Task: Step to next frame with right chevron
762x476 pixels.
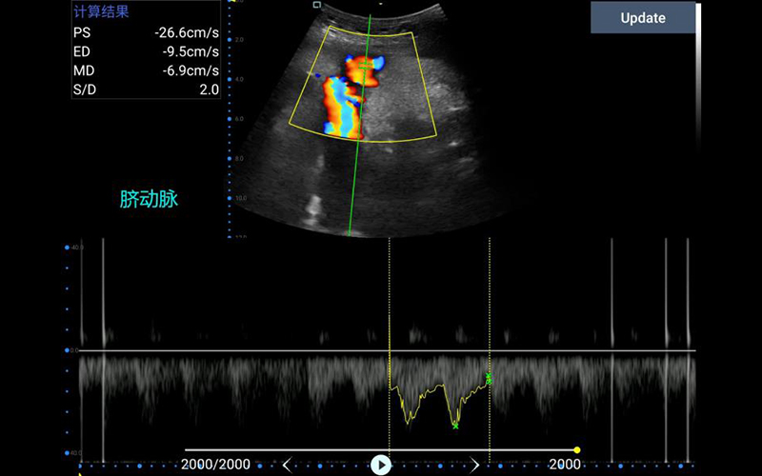Action: click(x=475, y=465)
